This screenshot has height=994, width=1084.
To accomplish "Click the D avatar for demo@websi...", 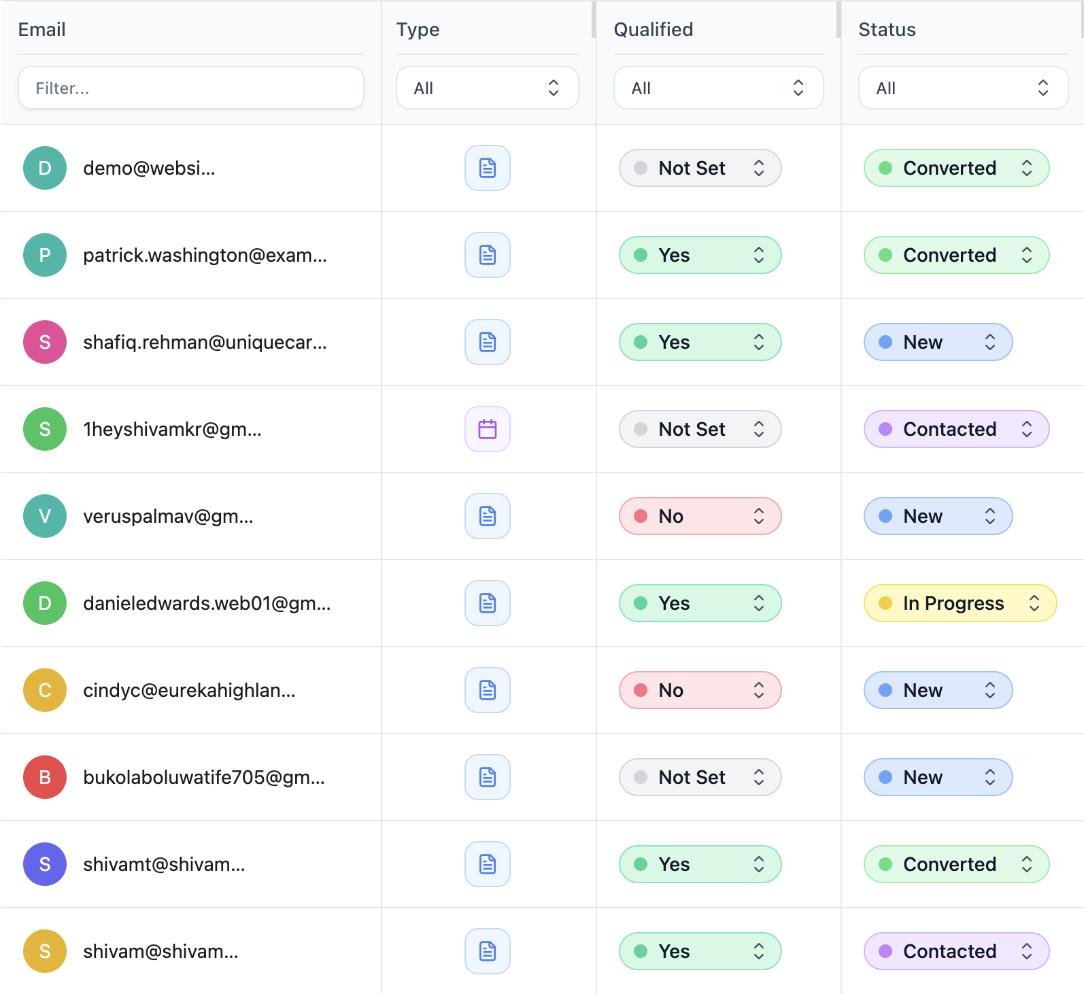I will [45, 168].
